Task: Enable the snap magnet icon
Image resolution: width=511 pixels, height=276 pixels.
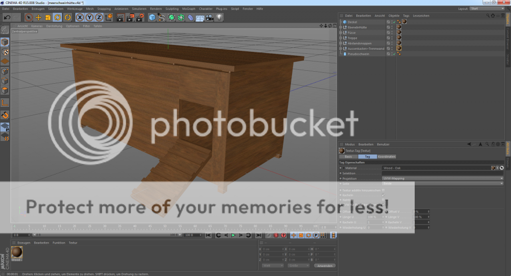Action: [5, 115]
